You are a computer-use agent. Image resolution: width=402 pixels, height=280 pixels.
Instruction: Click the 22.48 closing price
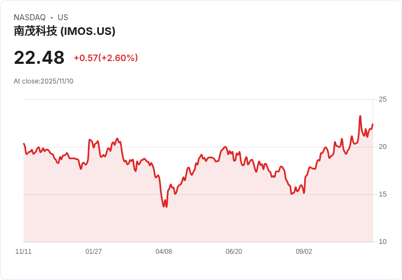(39, 58)
